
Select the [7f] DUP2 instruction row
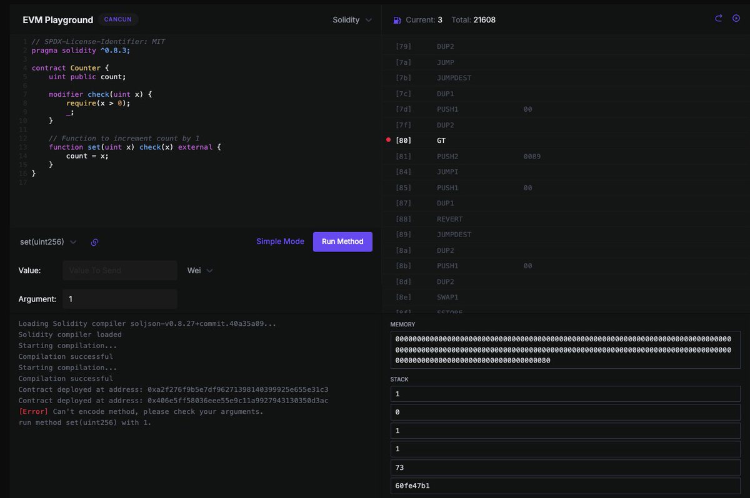pos(566,125)
